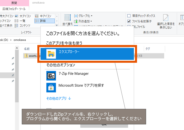184x130 pixels.
Task: Open 列の追加 dropdown
Action: click(x=83, y=21)
